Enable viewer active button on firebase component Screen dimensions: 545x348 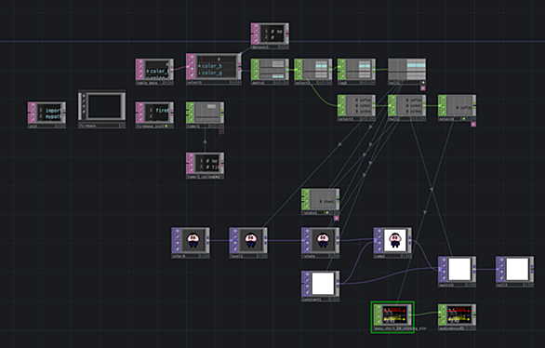pyautogui.click(x=123, y=126)
